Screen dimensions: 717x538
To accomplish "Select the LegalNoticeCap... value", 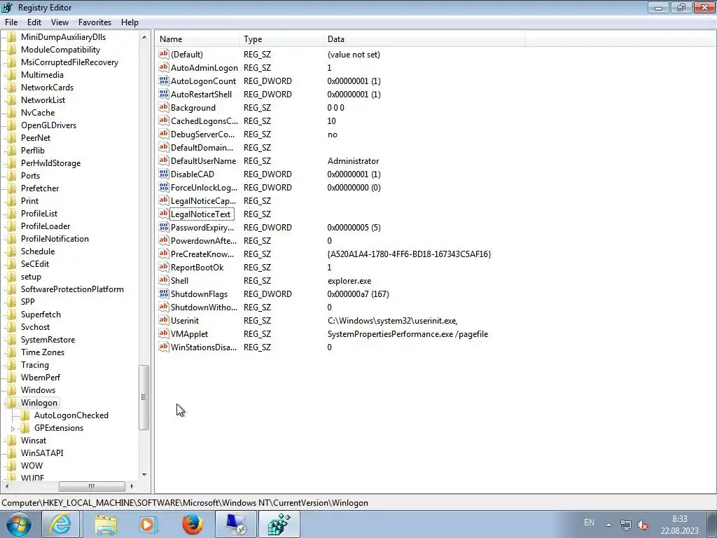I will tap(203, 201).
